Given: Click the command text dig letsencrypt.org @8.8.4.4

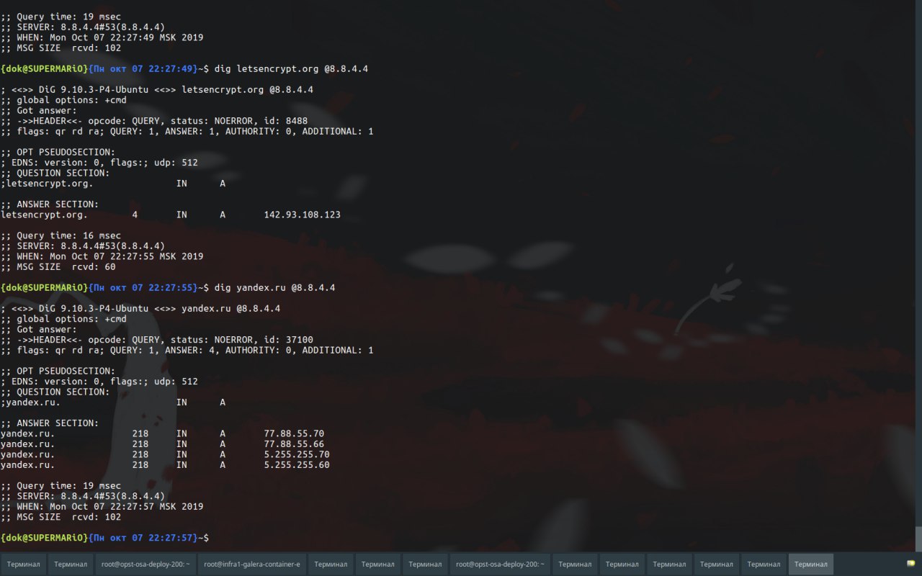Looking at the screenshot, I should click(292, 68).
